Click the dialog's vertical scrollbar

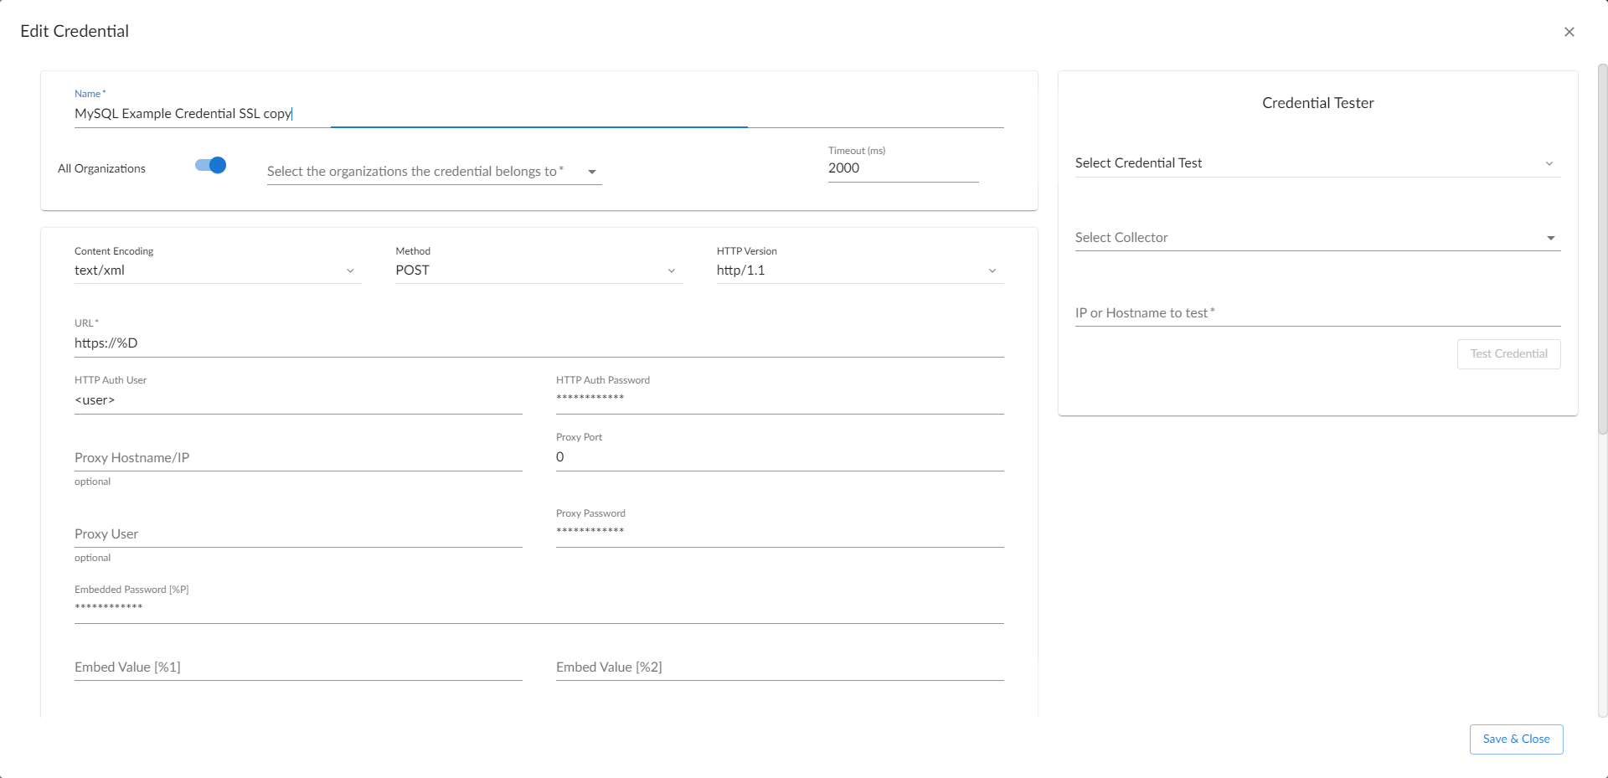1601,251
